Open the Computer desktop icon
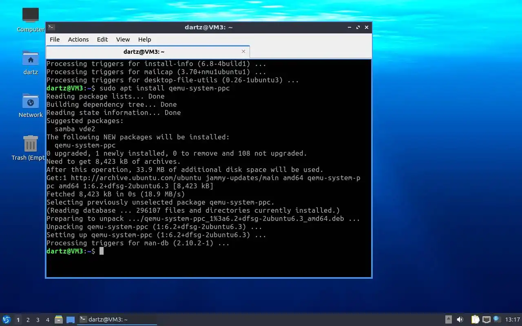Viewport: 522px width, 326px height. coord(31,15)
